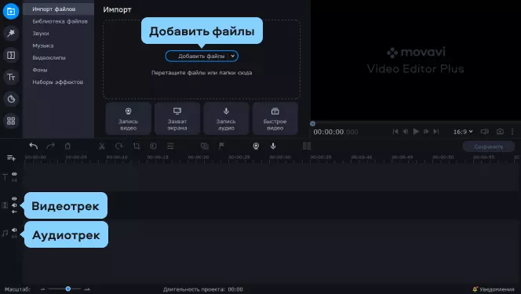This screenshot has height=294, width=521.
Task: Add a marker with the flag icon
Action: [x=221, y=146]
